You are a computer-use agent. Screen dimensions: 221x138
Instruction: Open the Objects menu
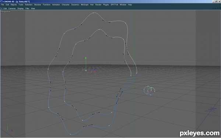pyautogui.click(x=14, y=5)
